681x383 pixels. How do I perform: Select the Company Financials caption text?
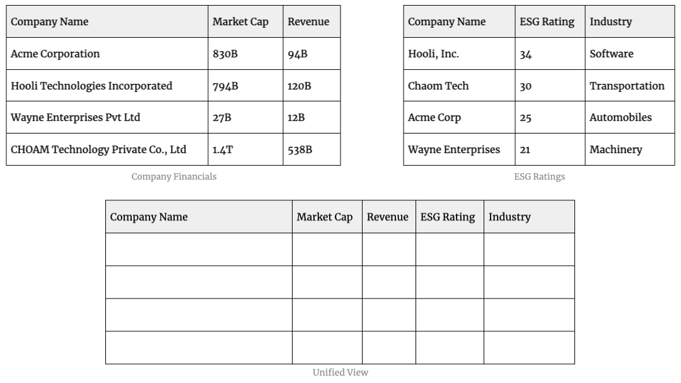[x=174, y=176]
